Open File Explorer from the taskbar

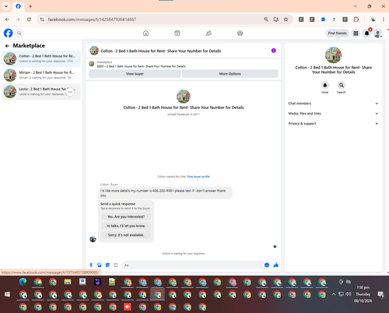(68, 282)
